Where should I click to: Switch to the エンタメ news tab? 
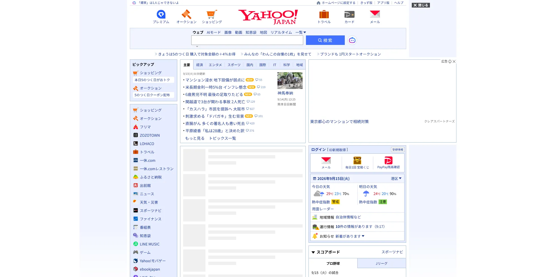(215, 65)
